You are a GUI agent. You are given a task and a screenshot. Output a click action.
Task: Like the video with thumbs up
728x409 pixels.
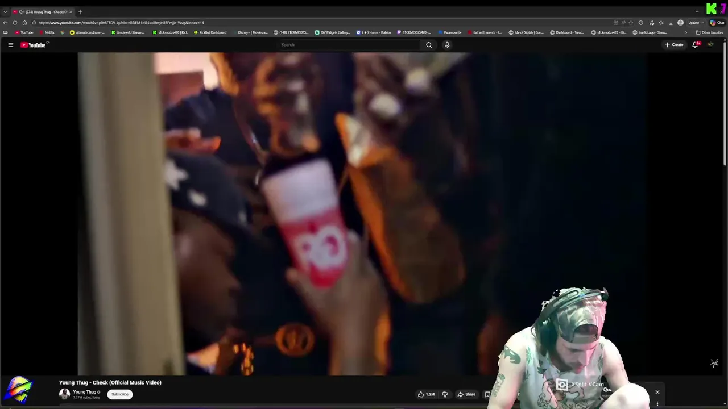pyautogui.click(x=427, y=394)
